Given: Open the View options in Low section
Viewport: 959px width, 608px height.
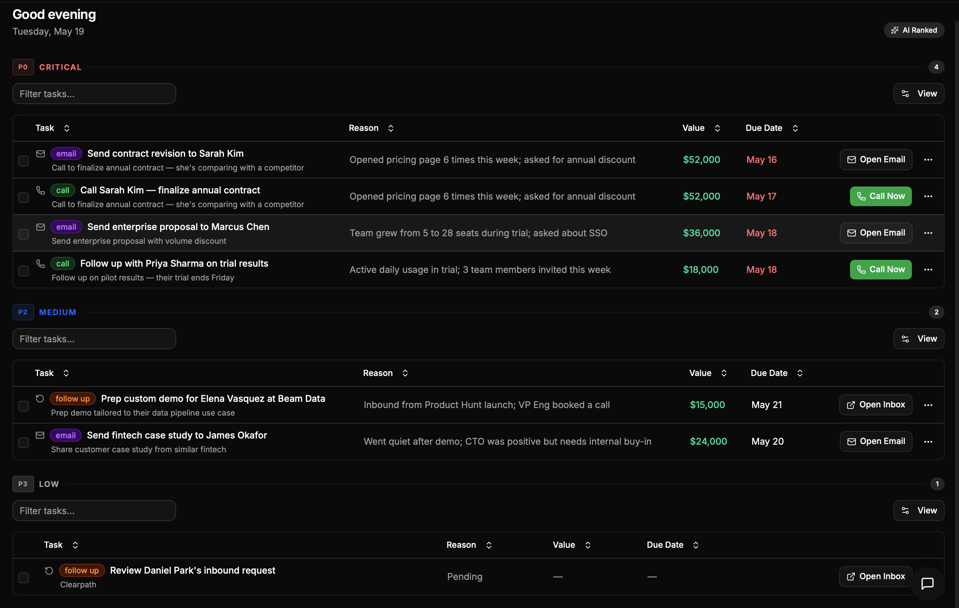Looking at the screenshot, I should pyautogui.click(x=918, y=510).
